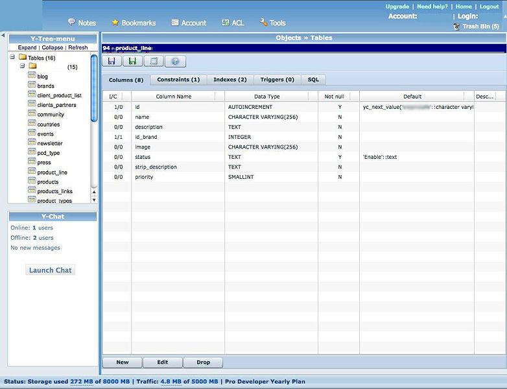
Task: Click the tree panel scrollbar thumb
Action: click(94, 88)
